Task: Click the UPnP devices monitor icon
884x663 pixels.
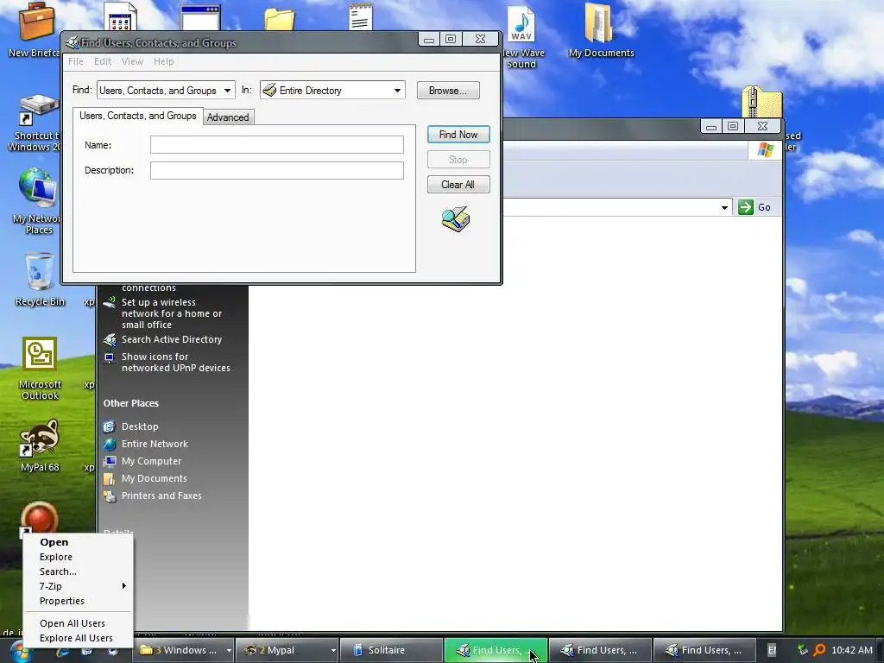Action: [x=110, y=357]
